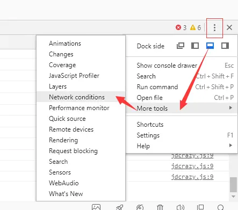Open the Sensors tool
The height and width of the screenshot is (210, 238).
tap(81, 172)
